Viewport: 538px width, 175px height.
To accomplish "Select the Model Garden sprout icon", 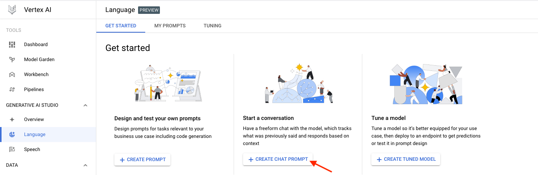I will [x=12, y=59].
